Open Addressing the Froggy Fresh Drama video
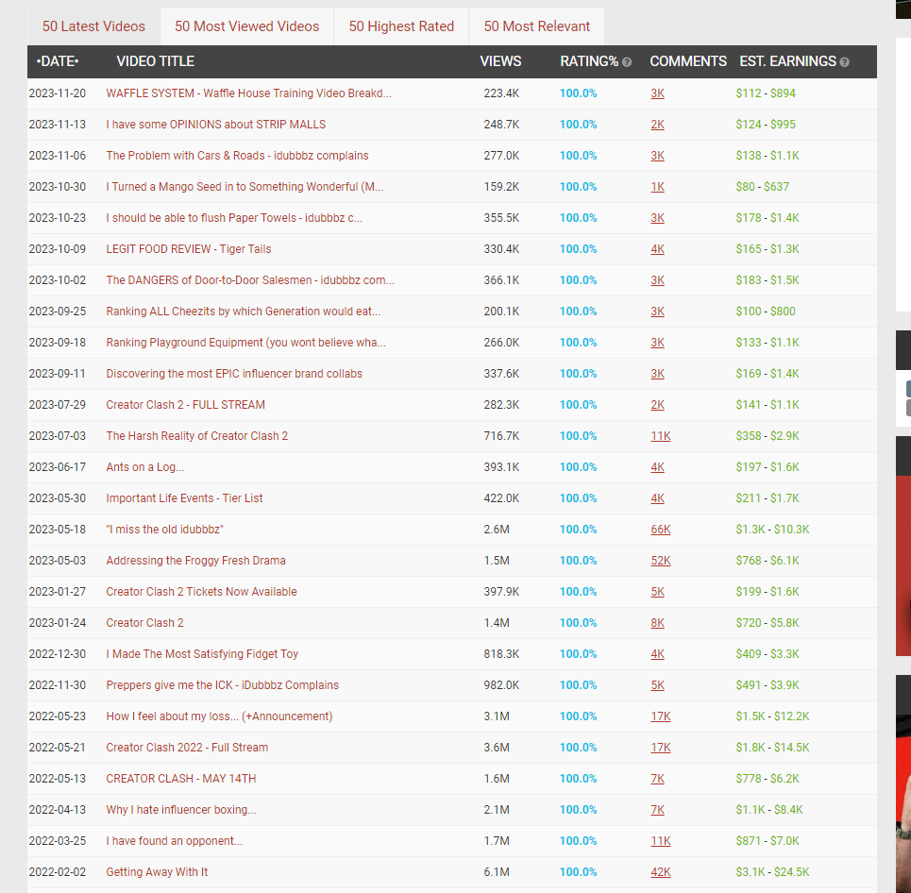 [195, 561]
